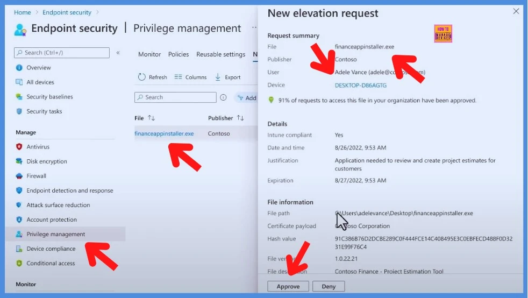Click the 1.0.22.21 file version value
The width and height of the screenshot is (528, 298).
point(346,259)
